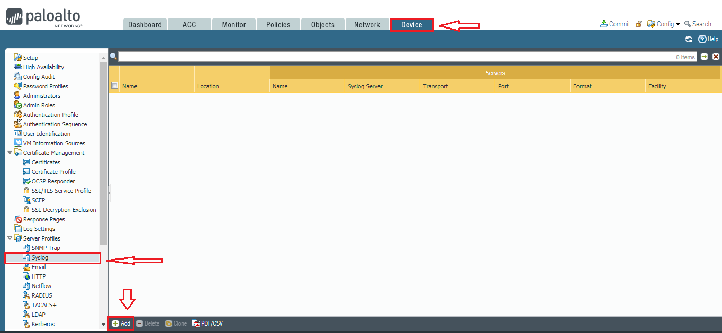Collapse the Server Profiles tree section

(10, 238)
